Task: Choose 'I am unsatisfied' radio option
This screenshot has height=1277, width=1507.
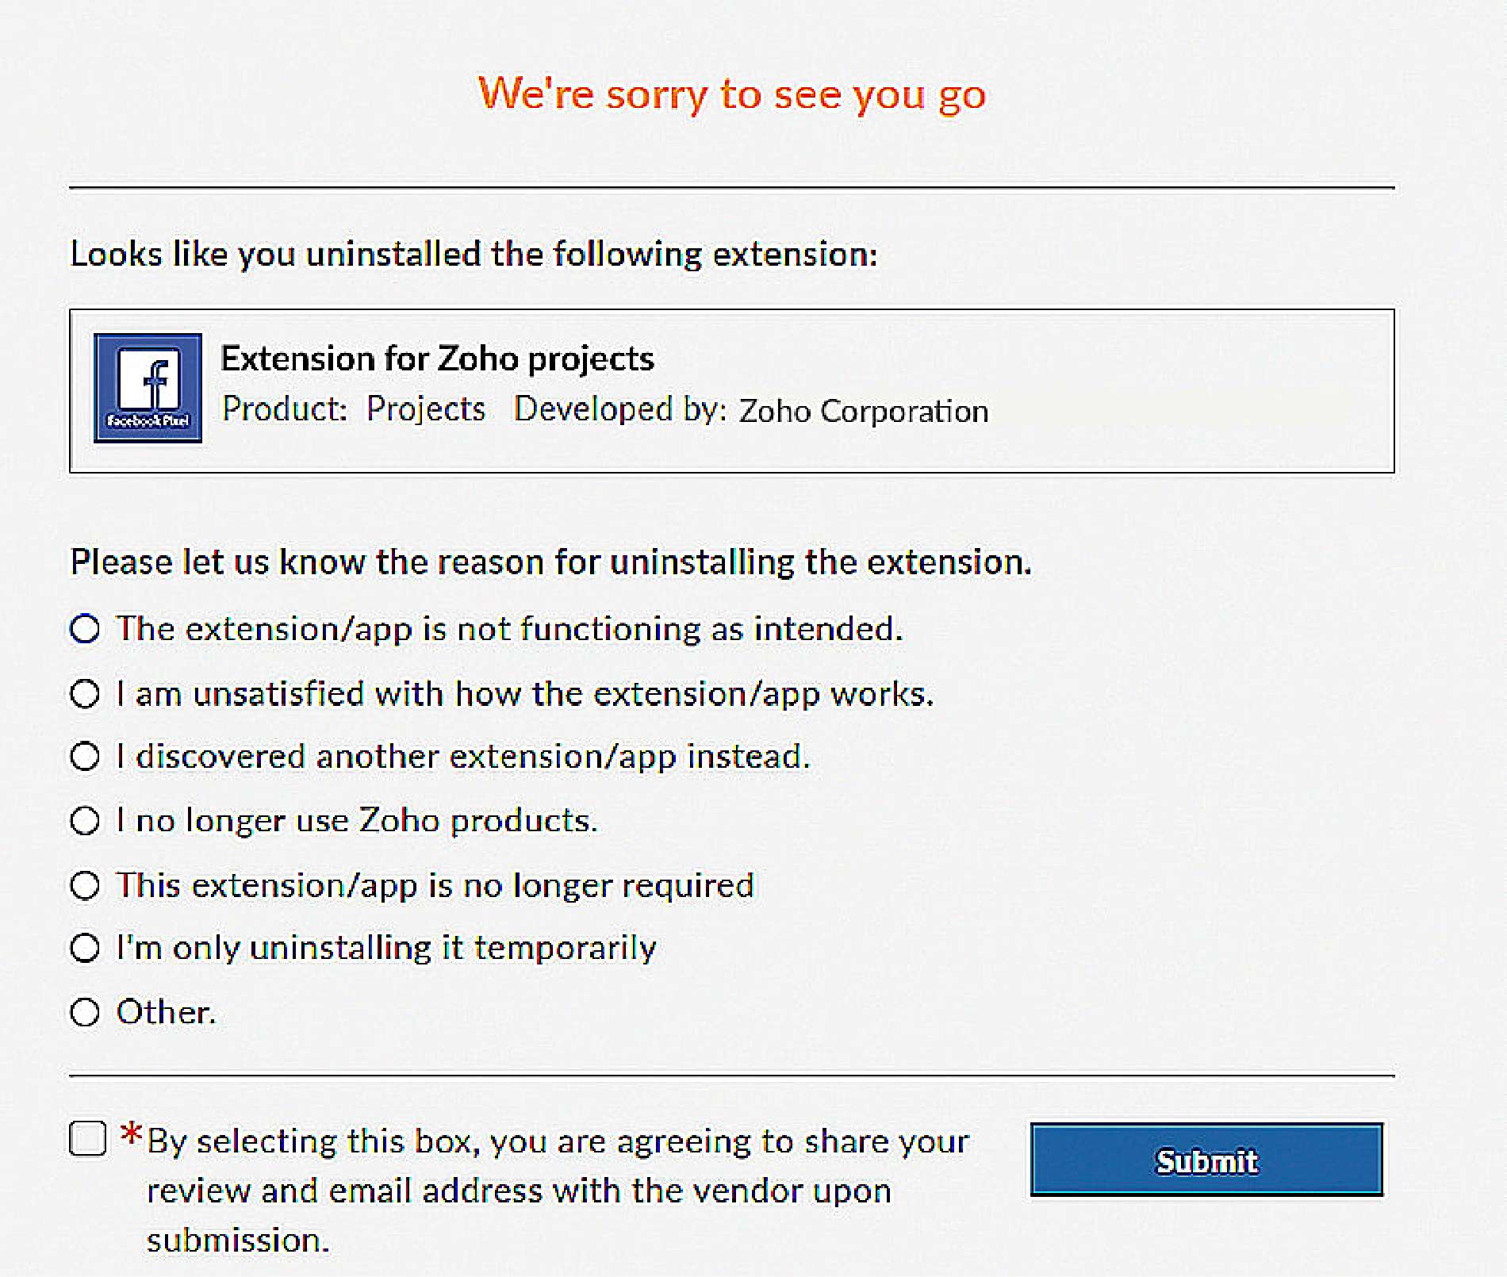Action: coord(85,694)
